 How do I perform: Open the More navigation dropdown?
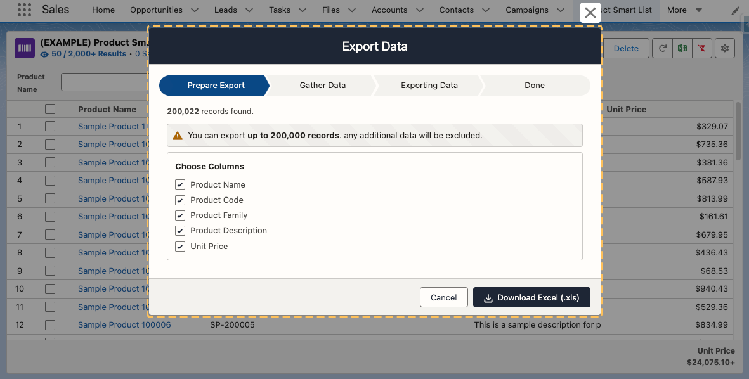click(x=684, y=10)
